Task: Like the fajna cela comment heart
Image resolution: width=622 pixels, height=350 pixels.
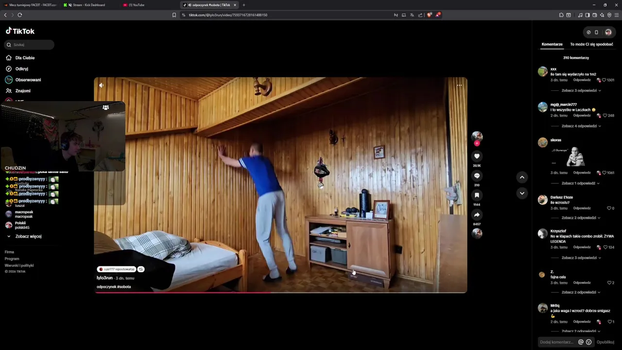Action: click(x=609, y=282)
